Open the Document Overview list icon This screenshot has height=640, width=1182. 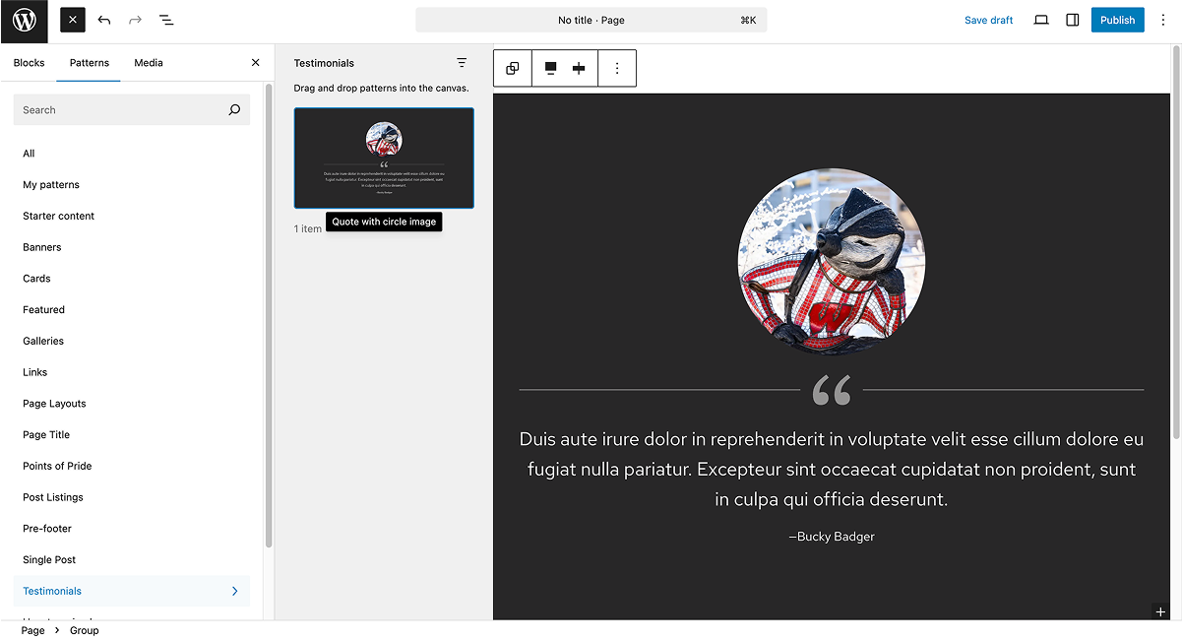[166, 20]
